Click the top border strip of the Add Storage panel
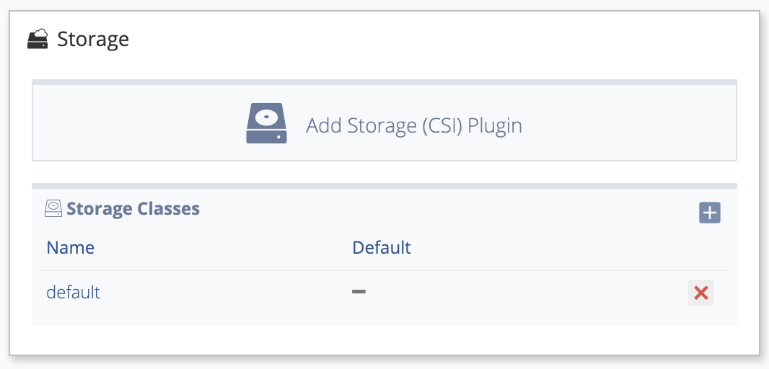 pyautogui.click(x=384, y=82)
